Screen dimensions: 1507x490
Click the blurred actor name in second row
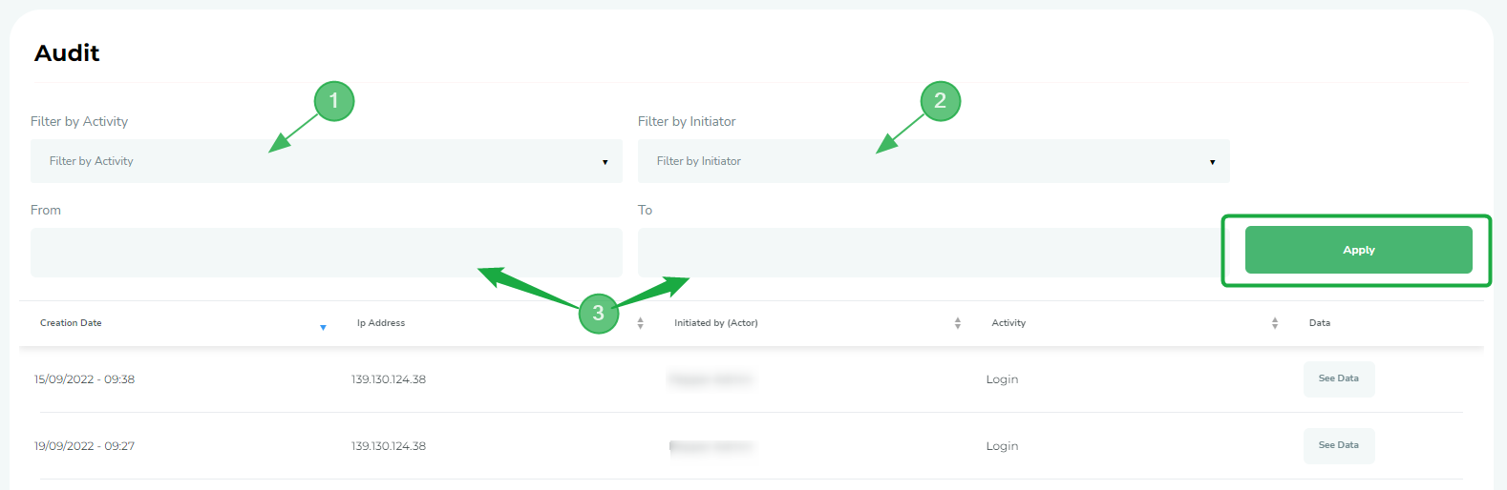711,446
